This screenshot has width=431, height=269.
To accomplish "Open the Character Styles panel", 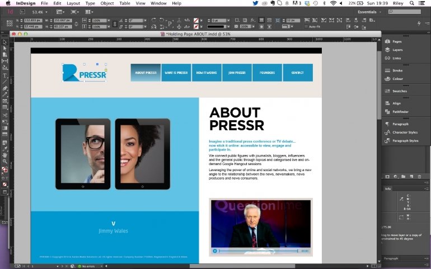I will point(405,133).
